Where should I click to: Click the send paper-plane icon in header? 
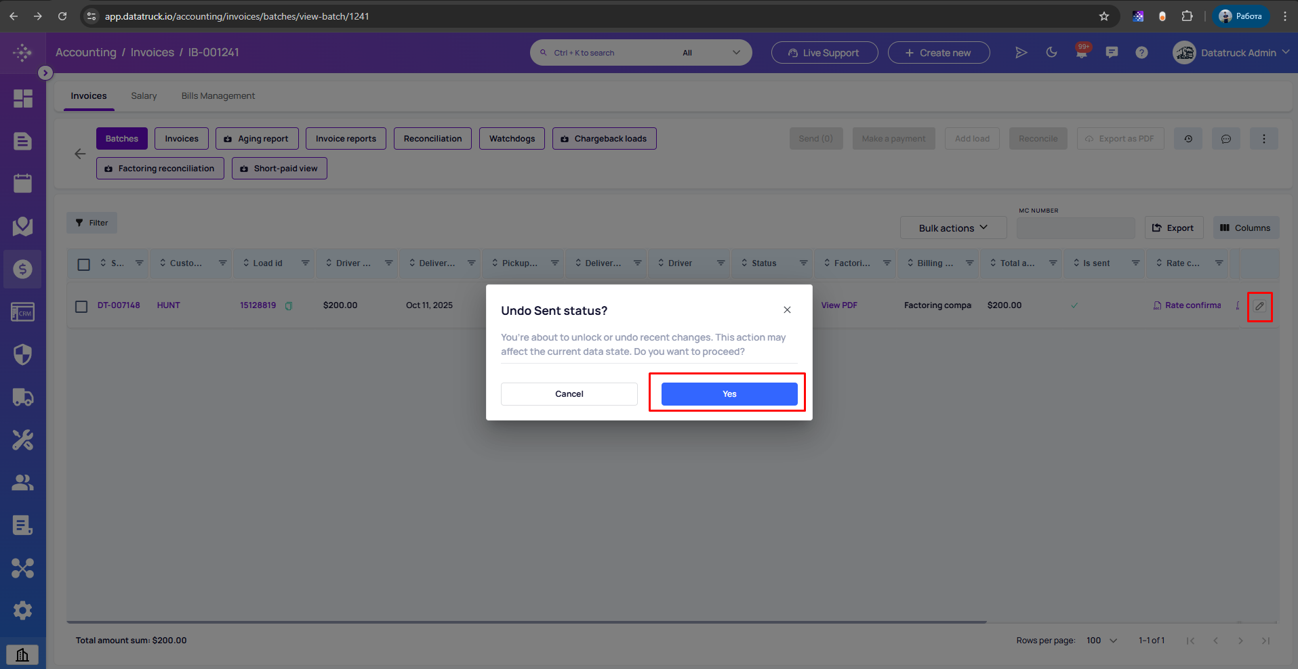(1021, 53)
